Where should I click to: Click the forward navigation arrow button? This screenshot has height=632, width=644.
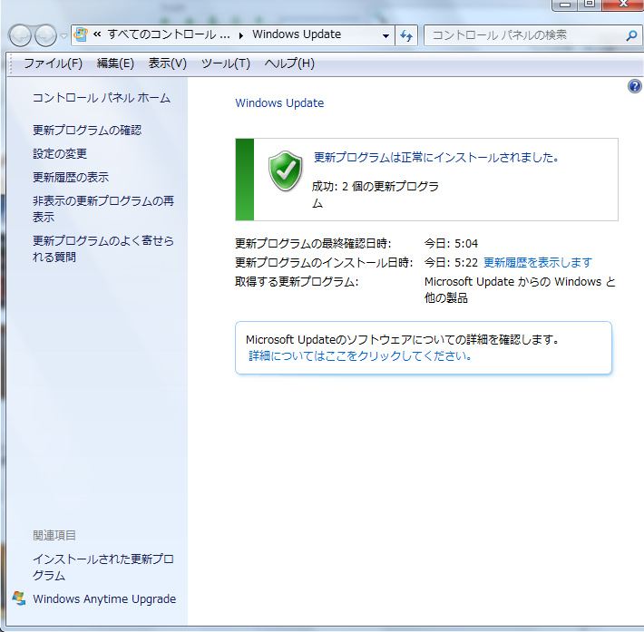tap(45, 35)
